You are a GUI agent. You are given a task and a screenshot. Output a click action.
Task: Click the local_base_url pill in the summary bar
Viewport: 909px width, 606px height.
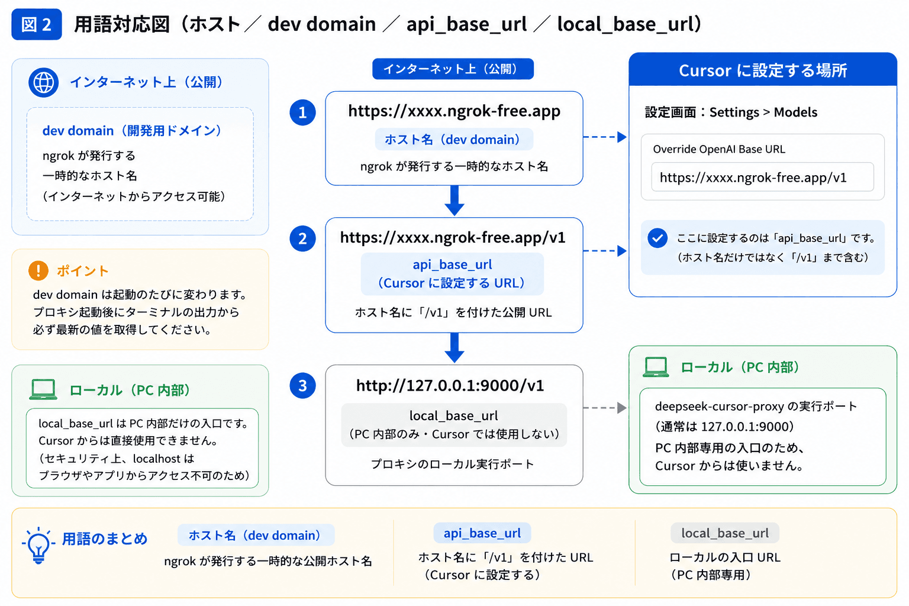click(x=725, y=533)
